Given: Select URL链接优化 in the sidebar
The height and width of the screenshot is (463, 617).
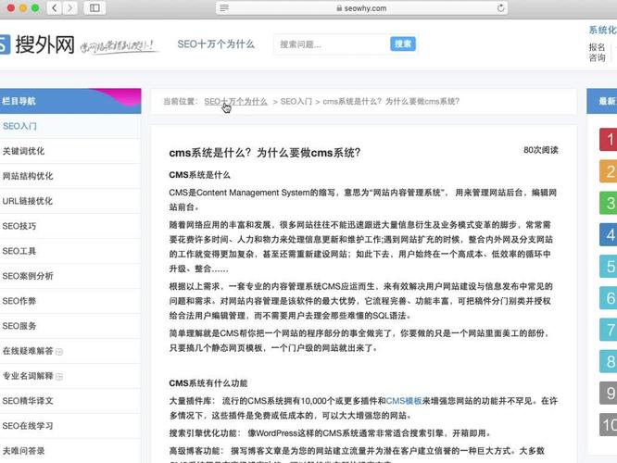Looking at the screenshot, I should 70,201.
